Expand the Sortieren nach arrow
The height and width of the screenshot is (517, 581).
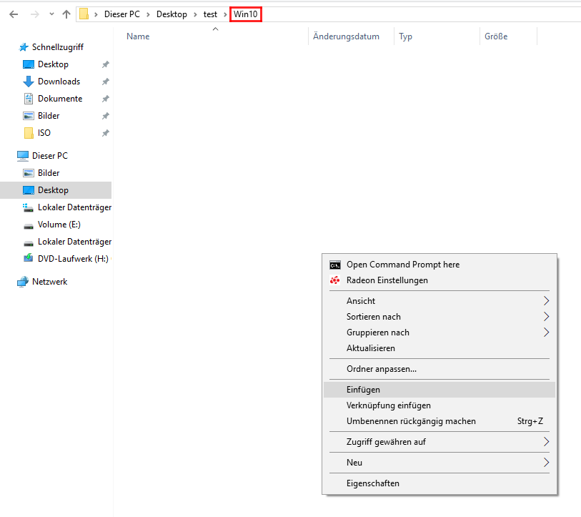tap(546, 317)
